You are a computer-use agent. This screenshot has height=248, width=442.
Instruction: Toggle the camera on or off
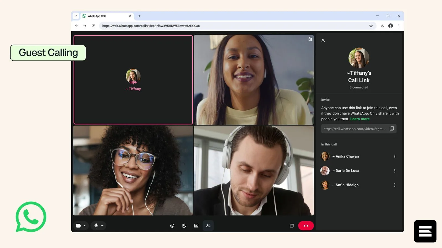click(78, 226)
